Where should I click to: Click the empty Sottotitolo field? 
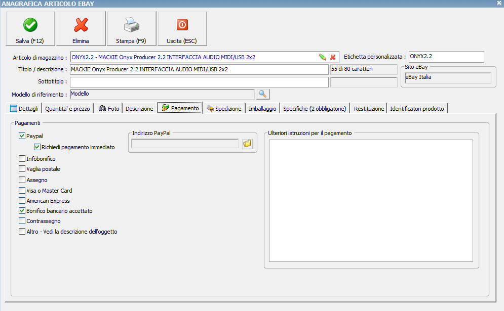[199, 82]
